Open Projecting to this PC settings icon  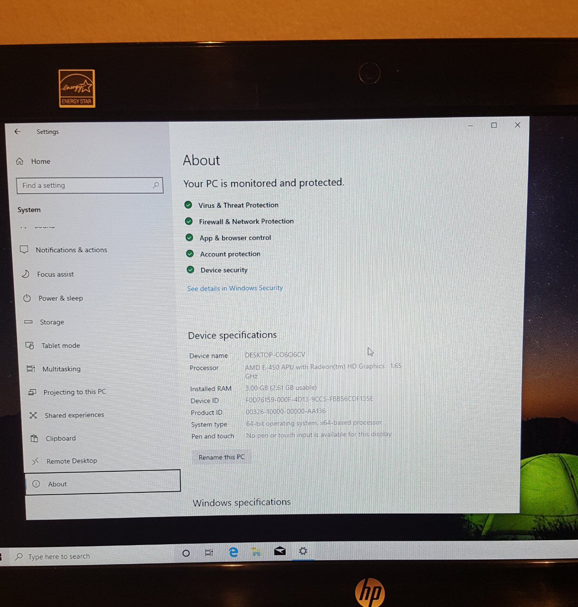pos(32,392)
